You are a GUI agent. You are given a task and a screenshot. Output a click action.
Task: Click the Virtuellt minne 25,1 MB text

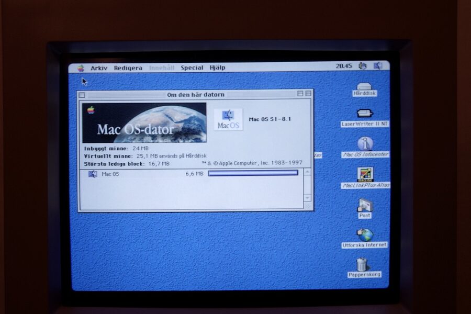click(x=145, y=156)
